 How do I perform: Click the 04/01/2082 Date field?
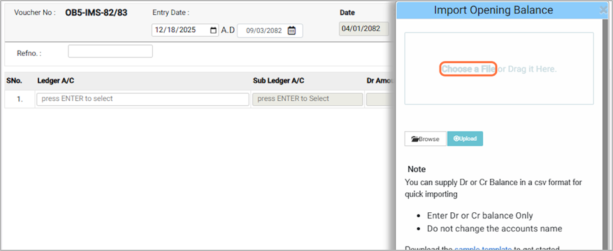363,29
